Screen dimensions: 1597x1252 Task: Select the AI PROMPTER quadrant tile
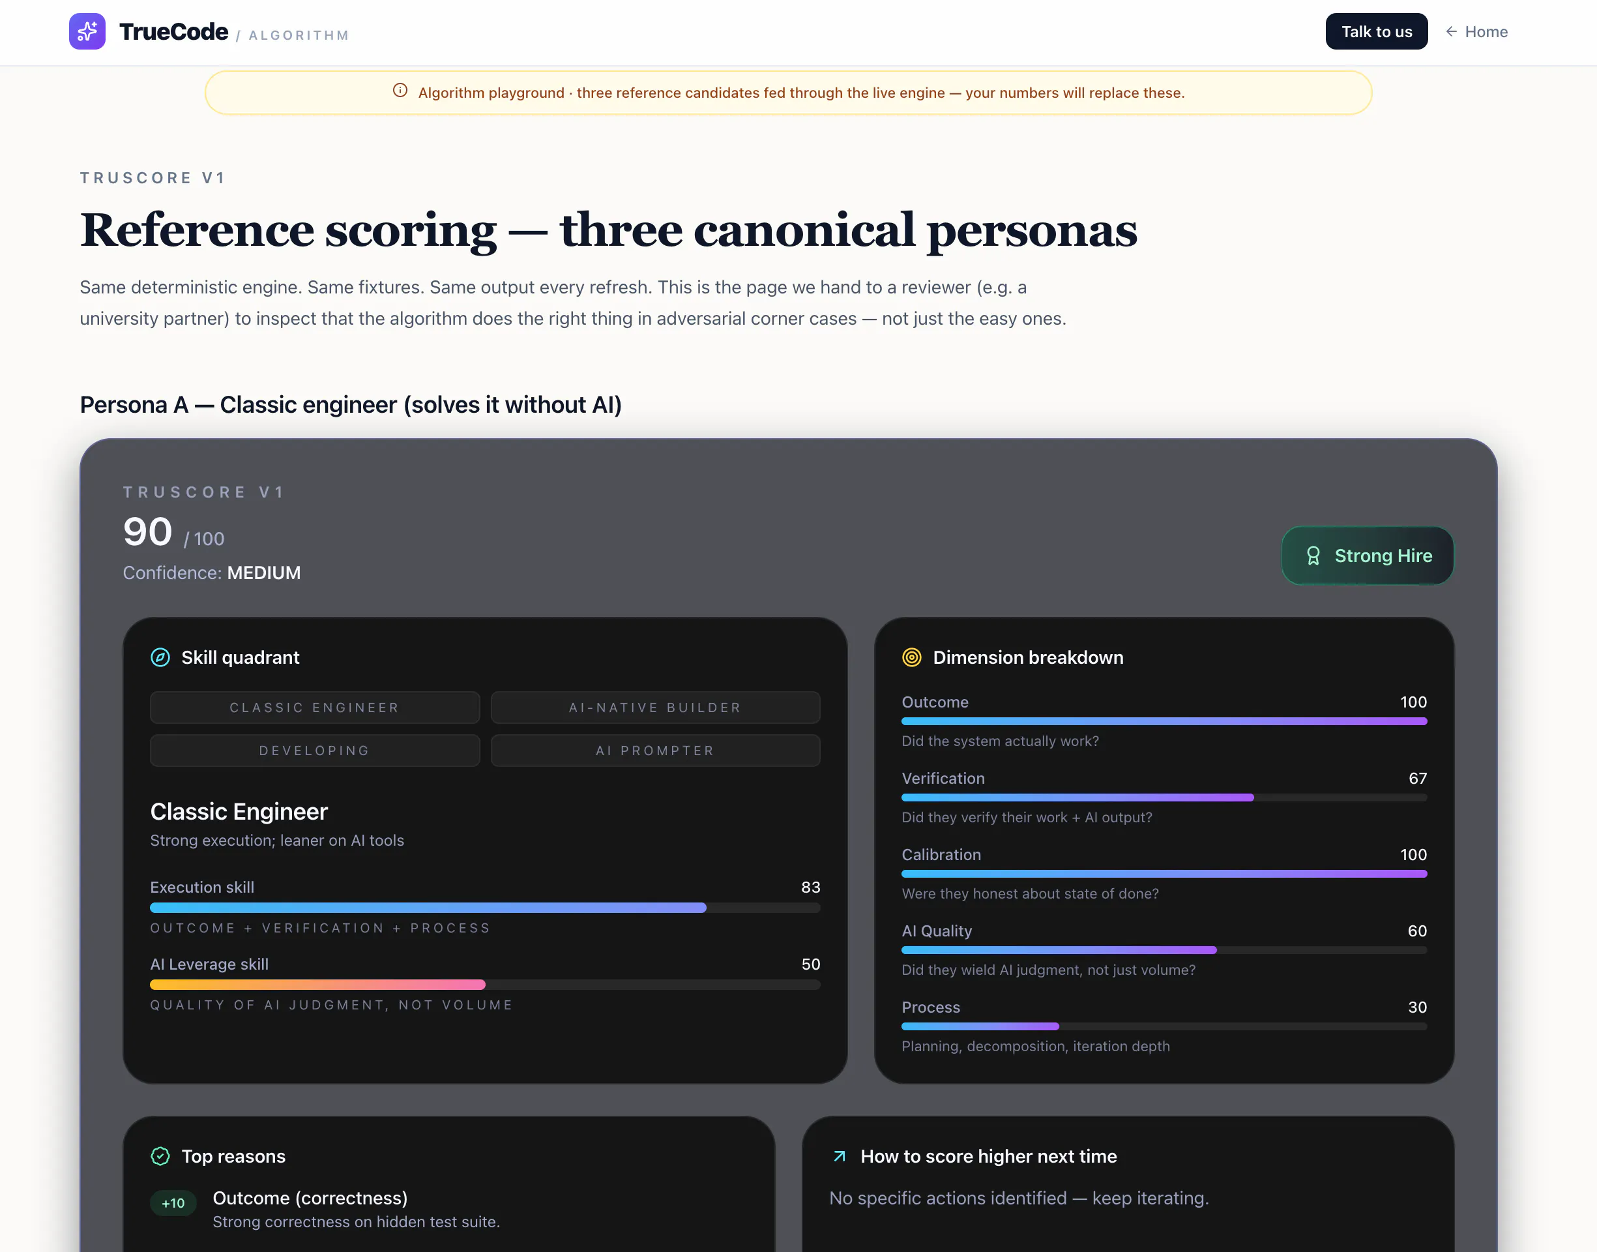(656, 751)
